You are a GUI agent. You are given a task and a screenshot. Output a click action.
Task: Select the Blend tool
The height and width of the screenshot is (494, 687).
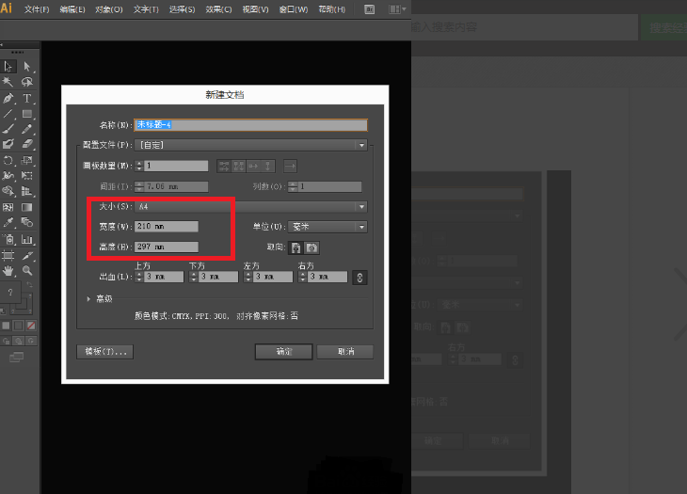click(27, 222)
